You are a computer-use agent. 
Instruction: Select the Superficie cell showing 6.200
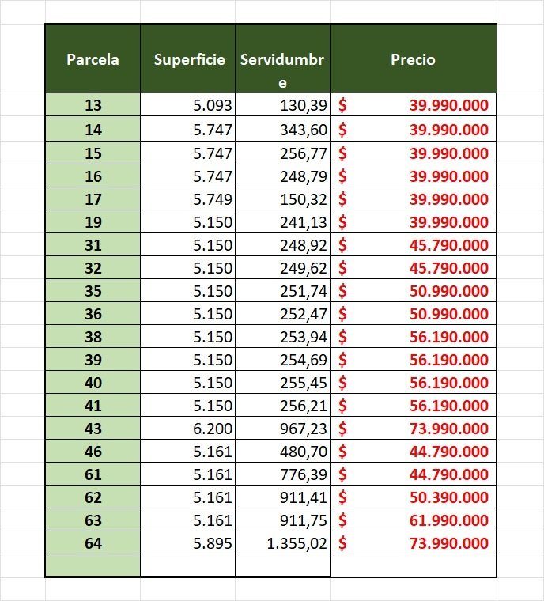click(x=187, y=428)
